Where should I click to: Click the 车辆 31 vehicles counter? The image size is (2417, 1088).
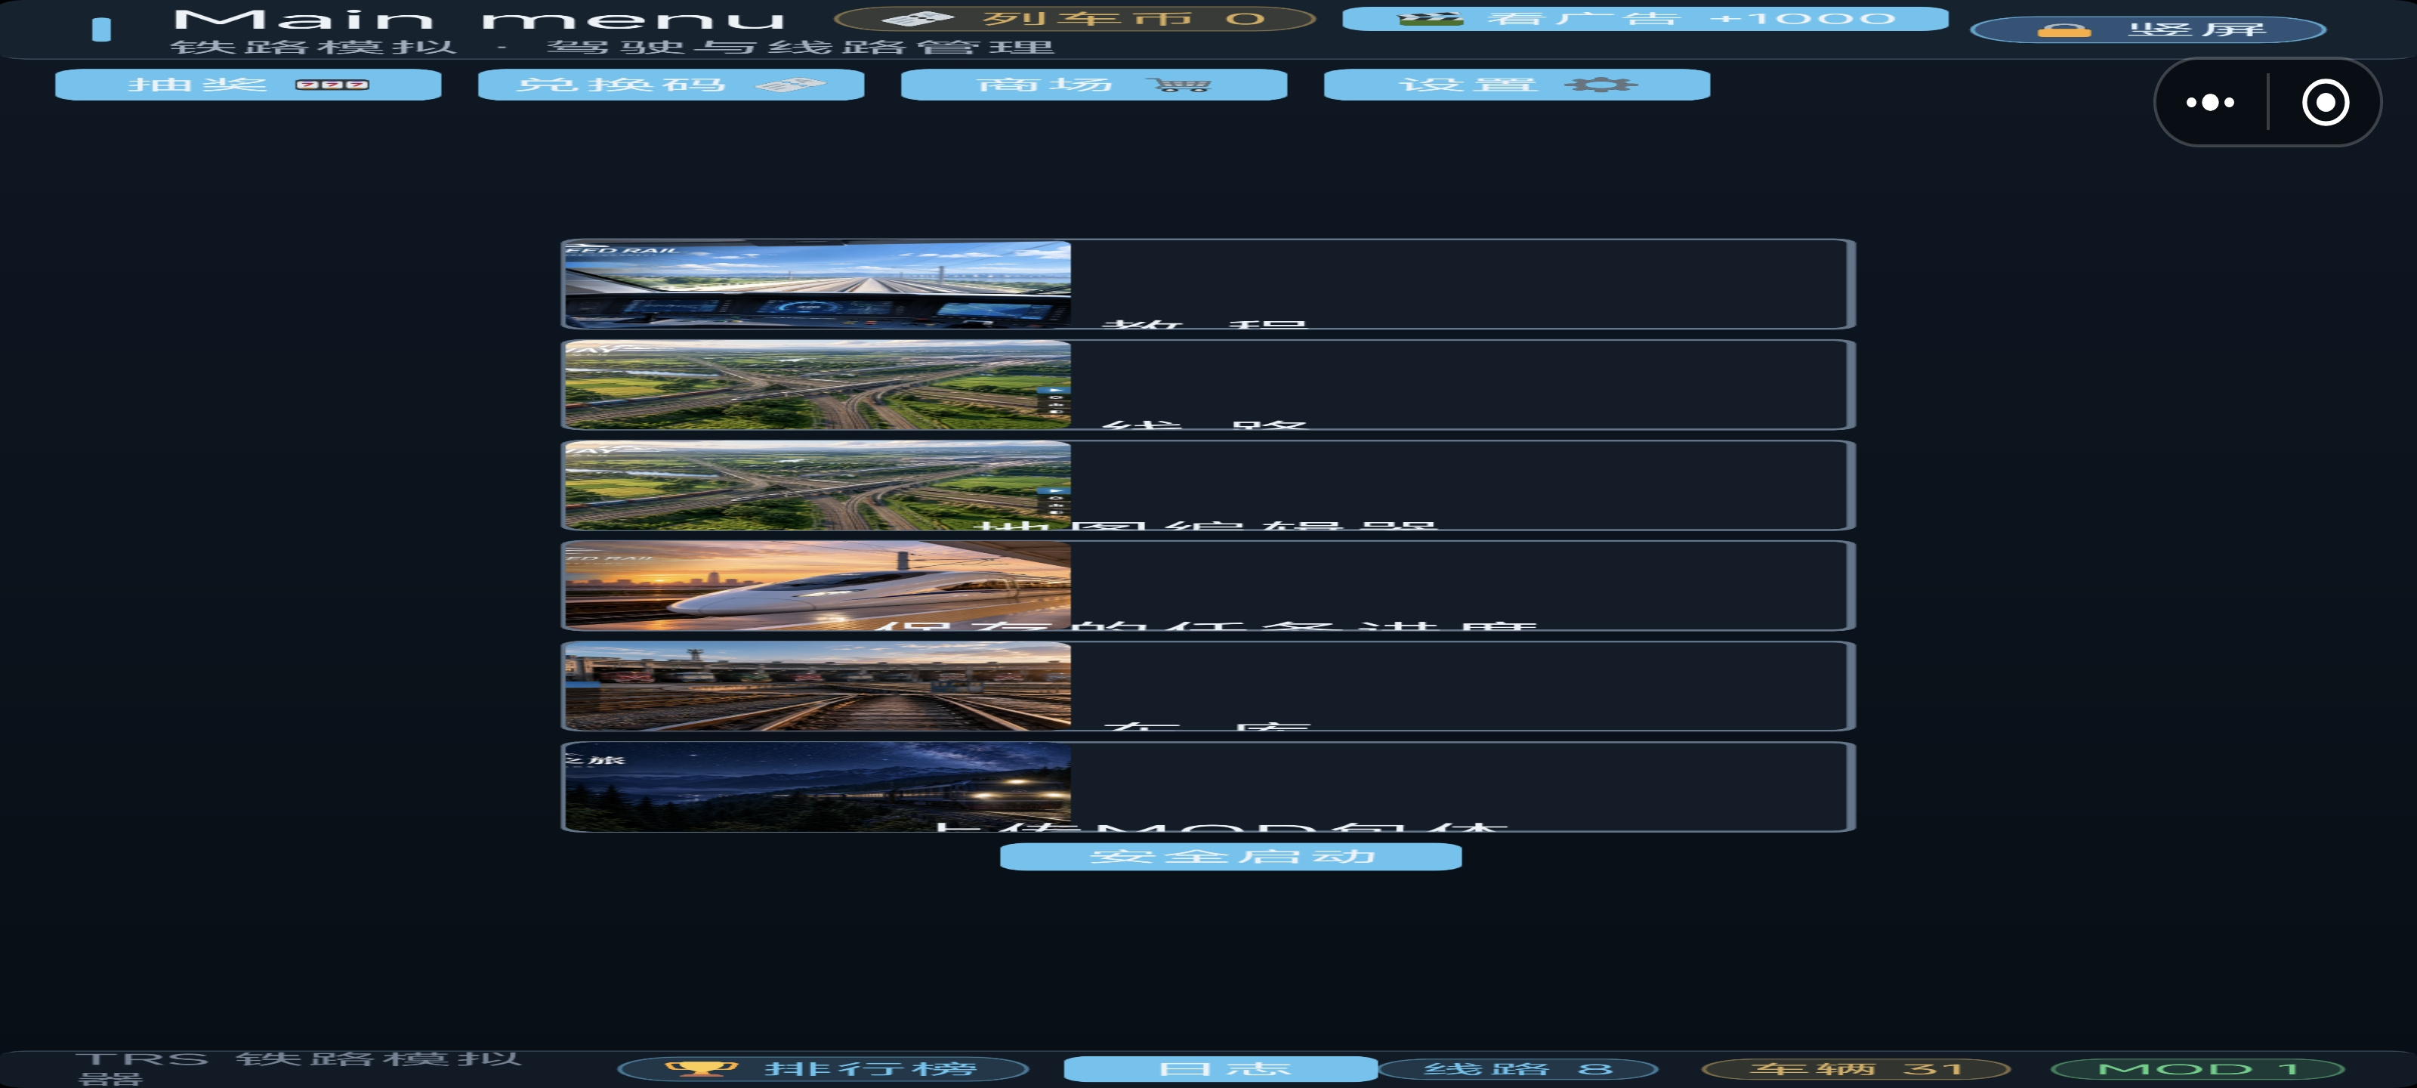point(1855,1069)
